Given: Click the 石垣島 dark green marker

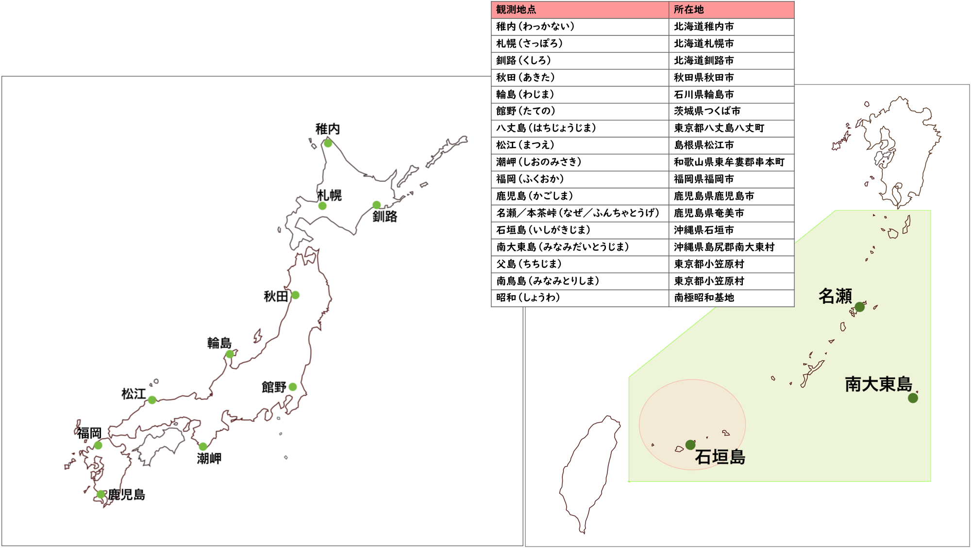Looking at the screenshot, I should pos(690,445).
